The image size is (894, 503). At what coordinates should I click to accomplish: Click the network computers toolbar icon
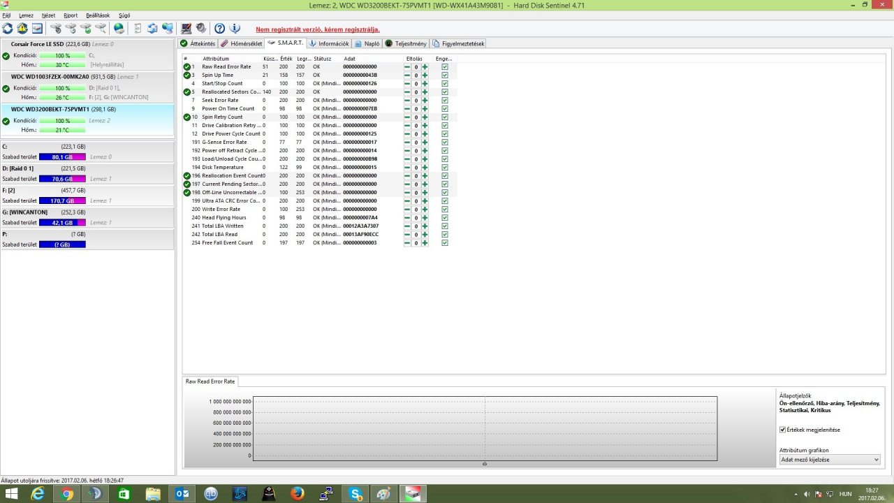click(168, 29)
